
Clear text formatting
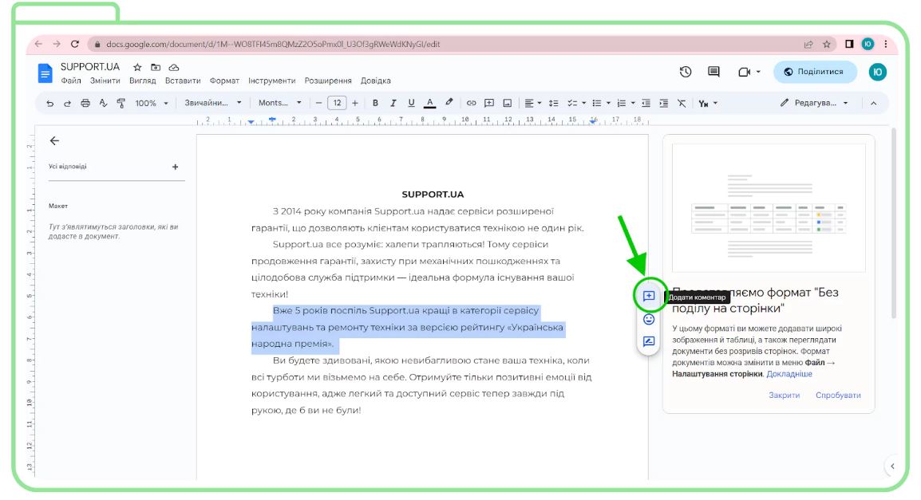pos(682,104)
